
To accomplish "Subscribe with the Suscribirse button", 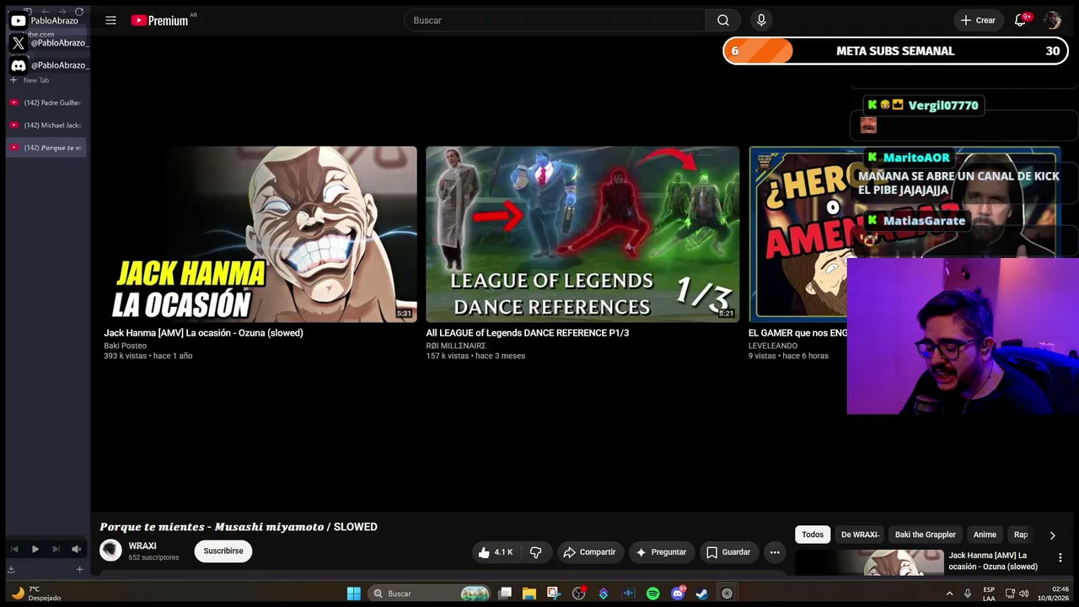I will pos(223,551).
